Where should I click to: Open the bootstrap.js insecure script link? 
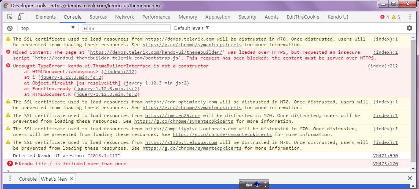click(x=107, y=58)
